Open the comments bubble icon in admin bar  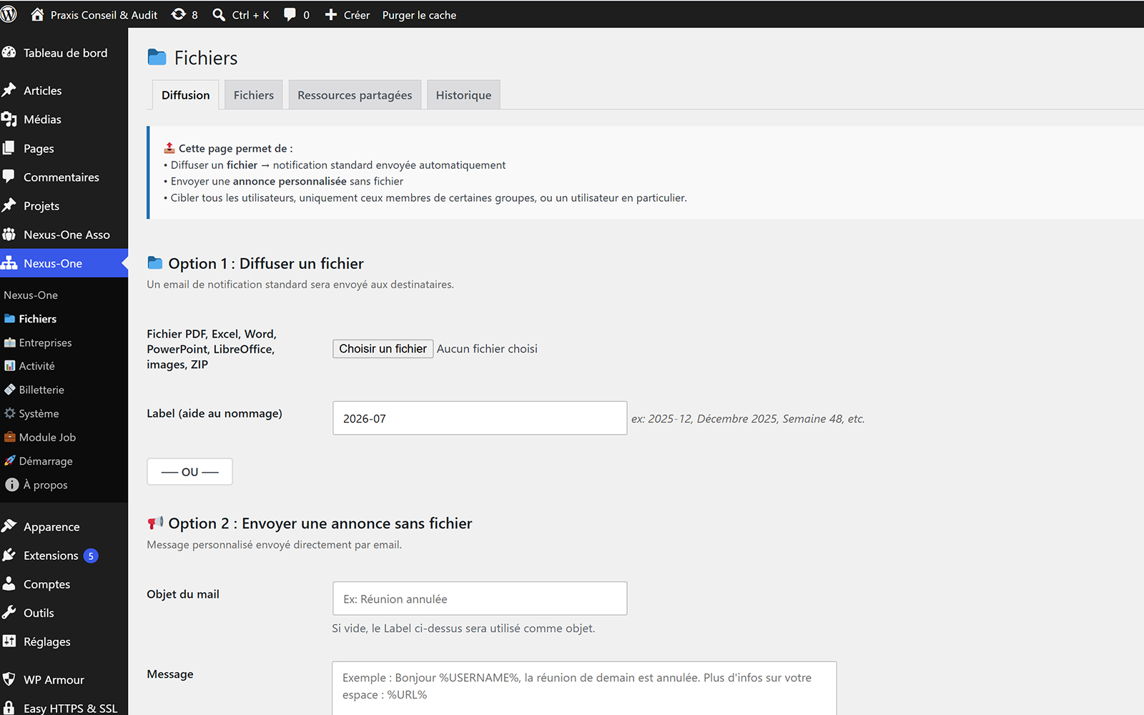click(290, 14)
